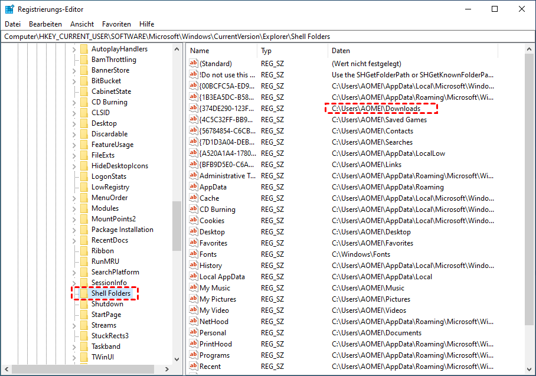Click the values pane scroll-down arrow
This screenshot has width=536, height=376.
[529, 369]
